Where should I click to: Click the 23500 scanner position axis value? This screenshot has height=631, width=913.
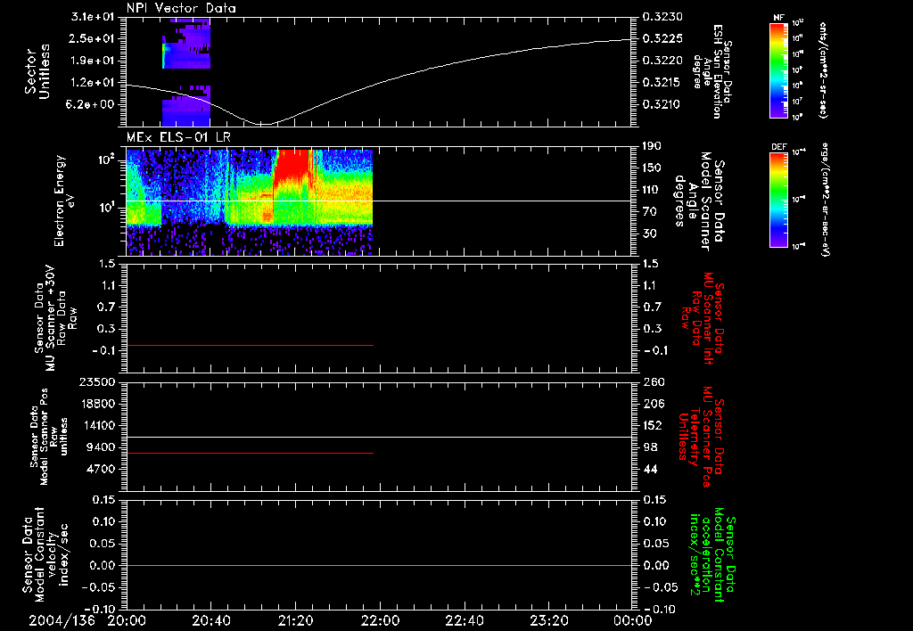click(96, 381)
